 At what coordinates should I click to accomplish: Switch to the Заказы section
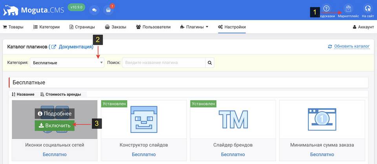click(115, 27)
